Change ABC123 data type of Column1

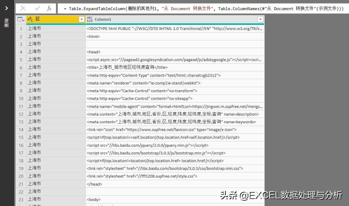coord(90,19)
